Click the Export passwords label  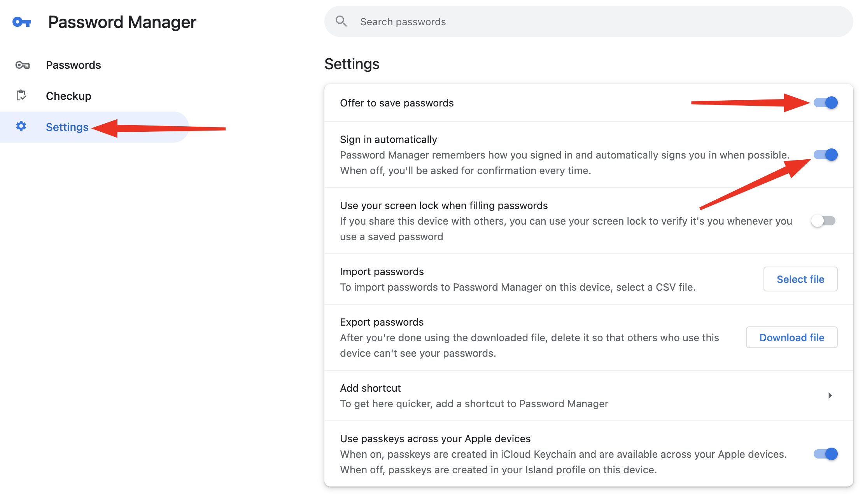(382, 322)
